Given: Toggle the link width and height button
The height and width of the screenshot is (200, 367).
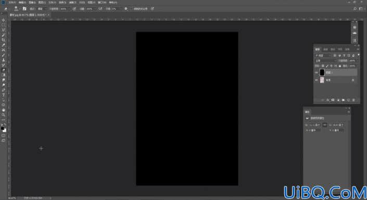Looking at the screenshot, I should point(325,125).
